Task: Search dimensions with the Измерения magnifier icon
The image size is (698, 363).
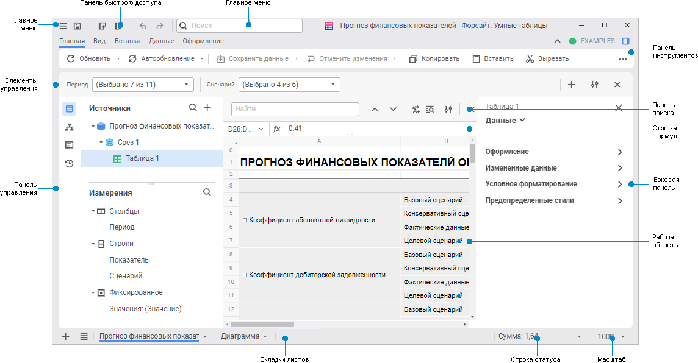Action: (x=207, y=192)
